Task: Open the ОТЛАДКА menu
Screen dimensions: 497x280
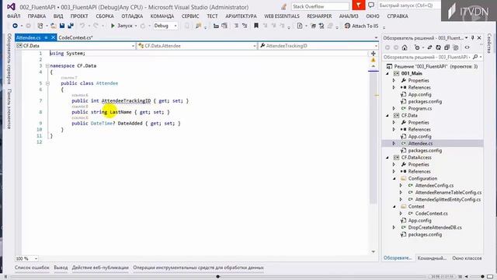Action: (132, 16)
